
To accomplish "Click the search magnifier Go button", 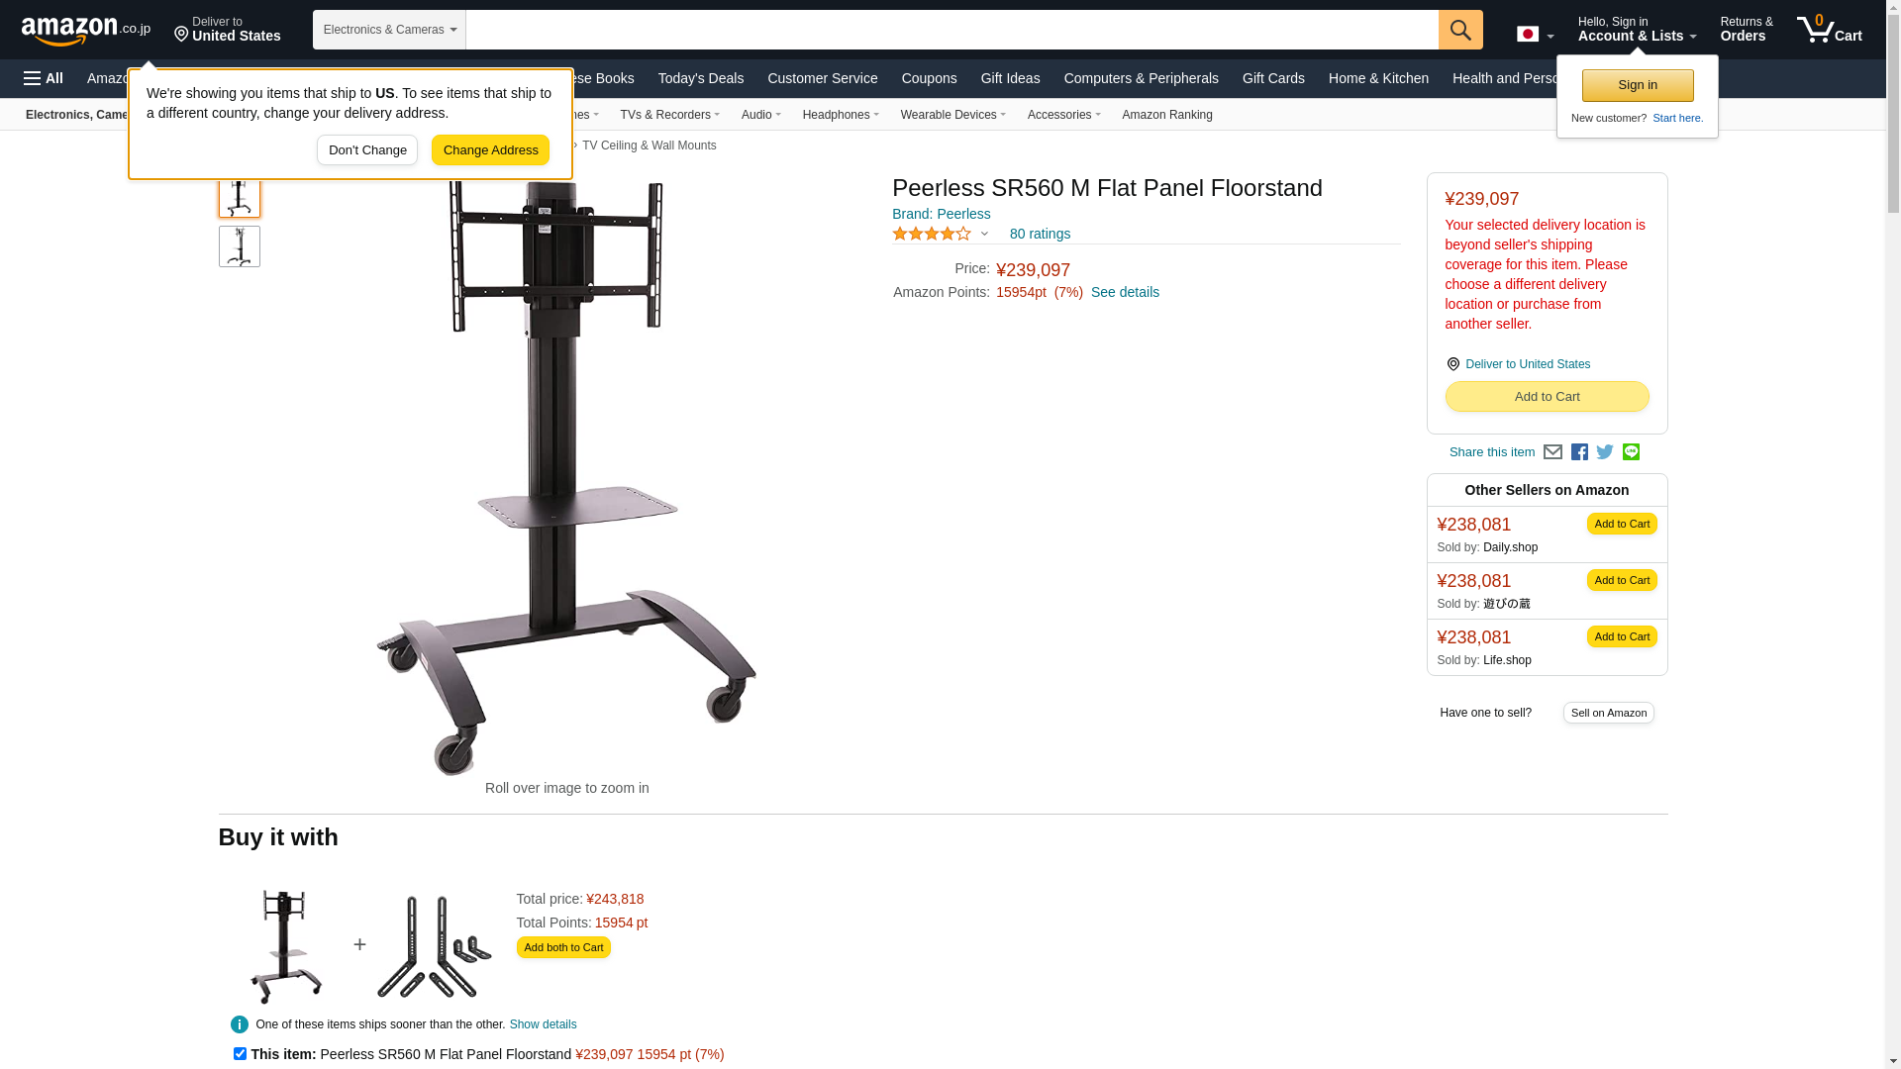I will (x=1460, y=30).
